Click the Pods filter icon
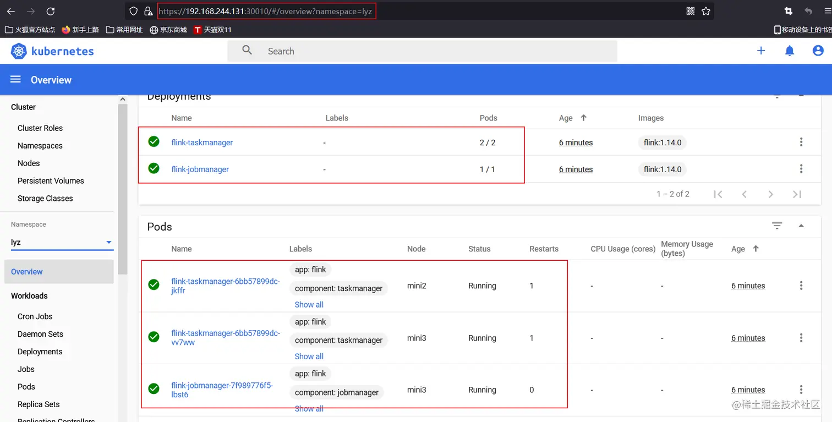This screenshot has height=422, width=832. (x=777, y=226)
